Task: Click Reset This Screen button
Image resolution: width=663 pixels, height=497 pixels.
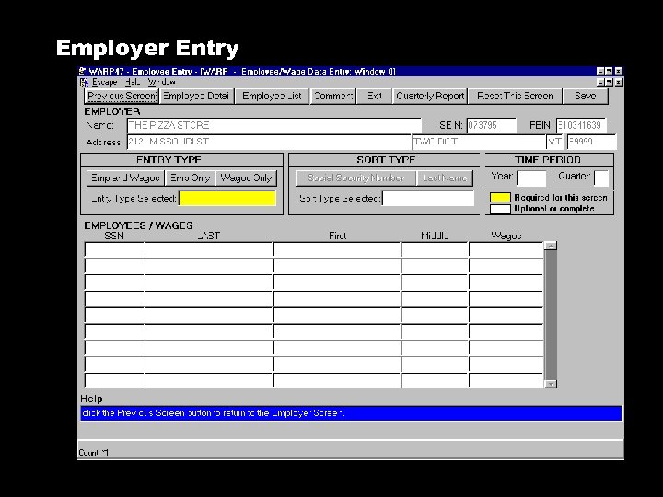Action: click(x=515, y=96)
